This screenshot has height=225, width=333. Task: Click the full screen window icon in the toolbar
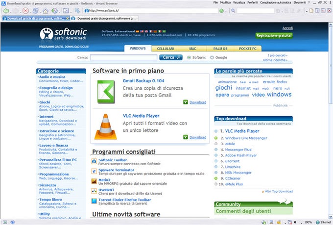(x=66, y=11)
